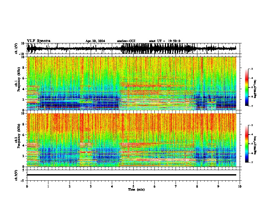The width and height of the screenshot is (270, 209).
Task: Click the 'start UT = 19:50:0' label
Action: click(165, 41)
